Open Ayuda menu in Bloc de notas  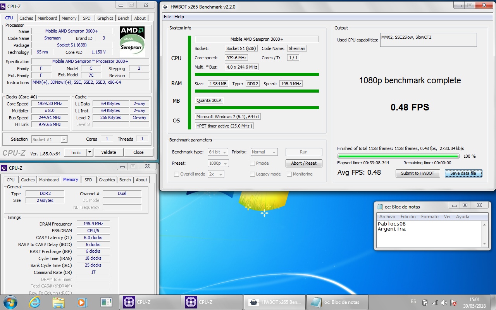coord(462,217)
